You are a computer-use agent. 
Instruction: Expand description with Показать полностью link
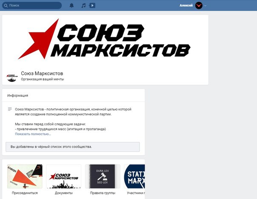pos(33,134)
